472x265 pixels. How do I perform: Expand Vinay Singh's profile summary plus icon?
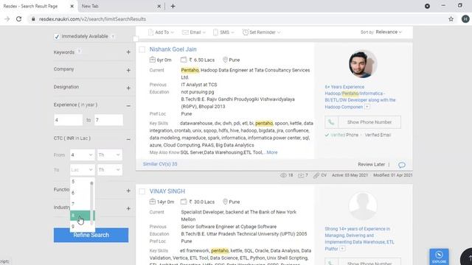342,249
